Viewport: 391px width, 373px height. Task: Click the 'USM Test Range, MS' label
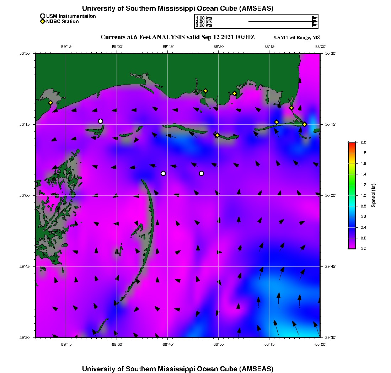(297, 38)
